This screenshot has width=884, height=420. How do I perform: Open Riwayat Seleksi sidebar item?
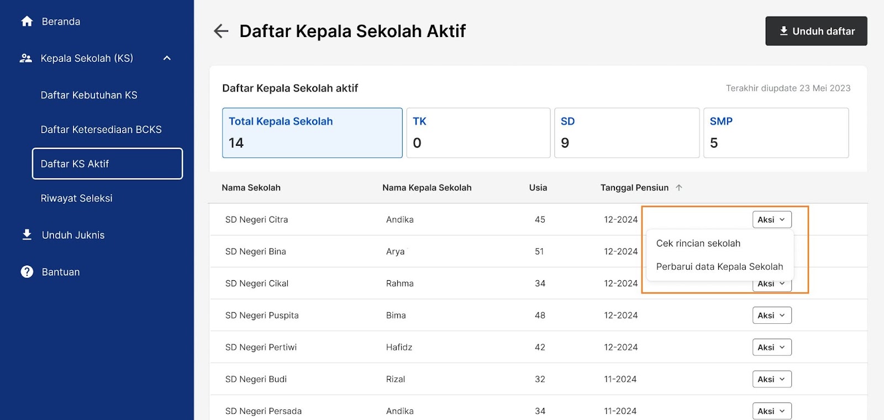click(76, 198)
